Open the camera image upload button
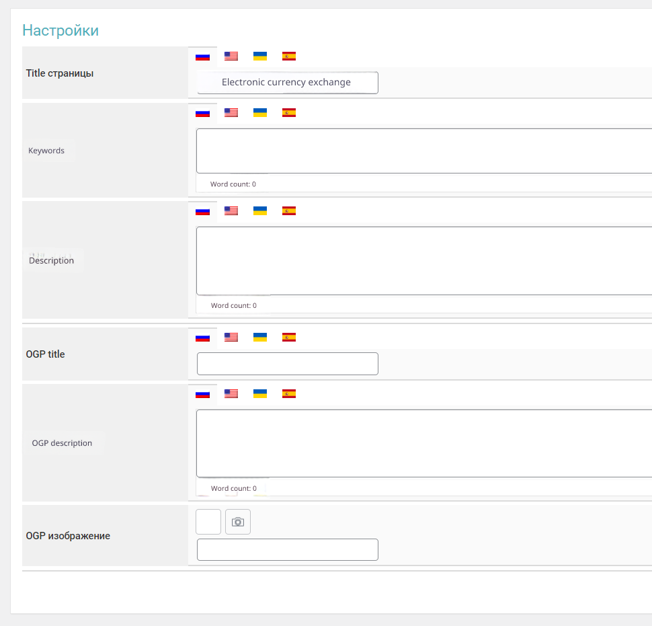The image size is (652, 626). 238,522
